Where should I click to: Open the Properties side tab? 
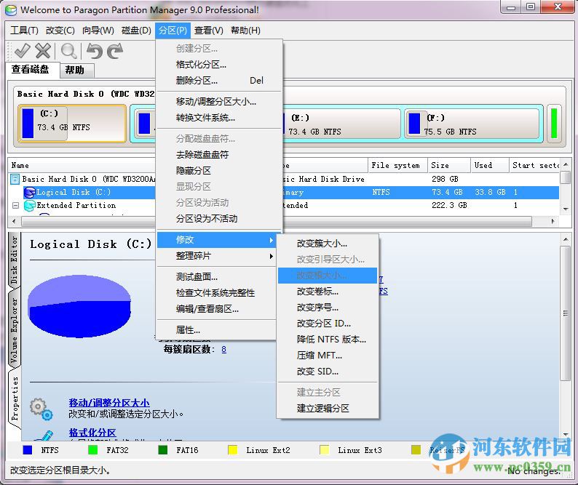click(14, 398)
